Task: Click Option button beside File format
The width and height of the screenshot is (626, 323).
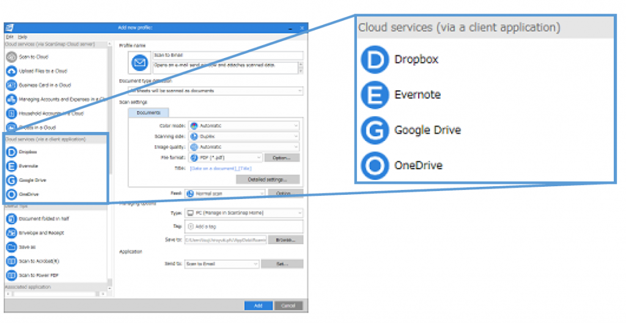Action: click(282, 158)
